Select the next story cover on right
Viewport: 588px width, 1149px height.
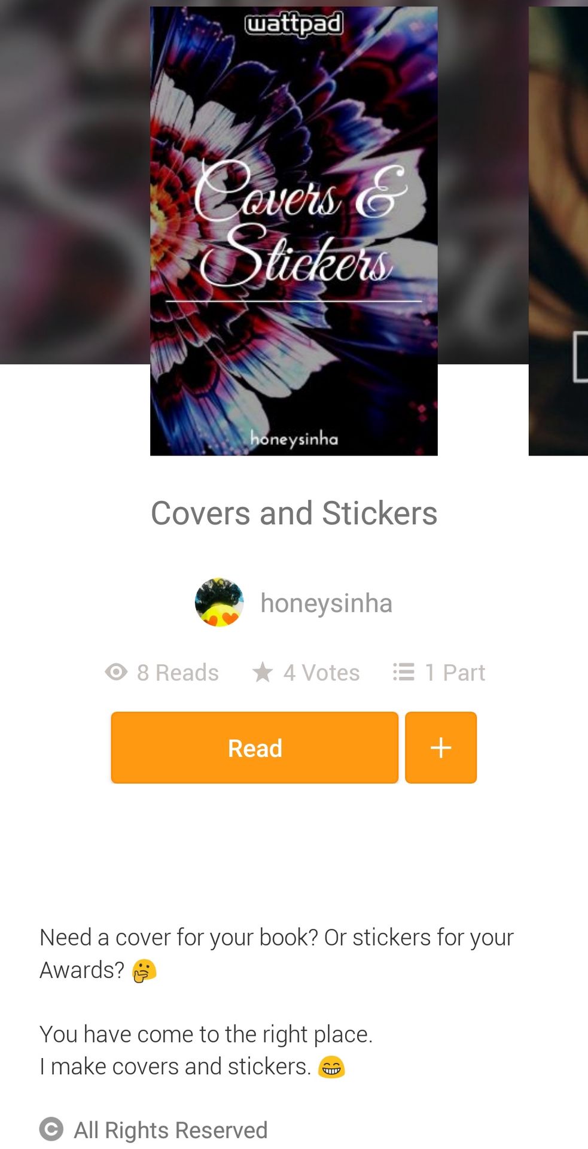click(x=558, y=231)
